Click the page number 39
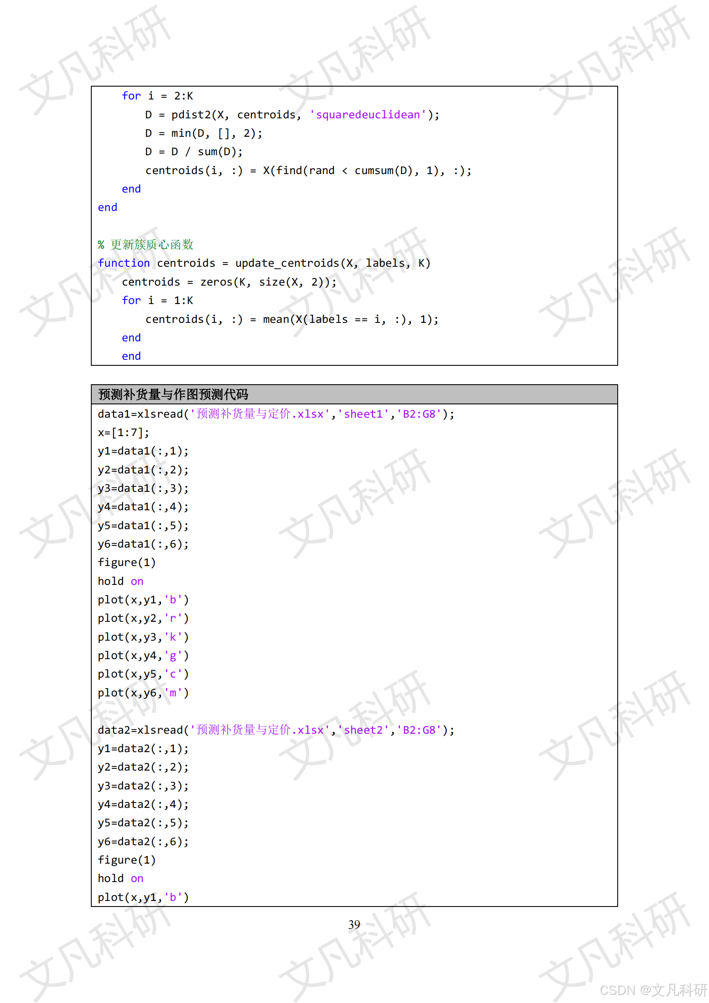709x1003 pixels. click(354, 925)
